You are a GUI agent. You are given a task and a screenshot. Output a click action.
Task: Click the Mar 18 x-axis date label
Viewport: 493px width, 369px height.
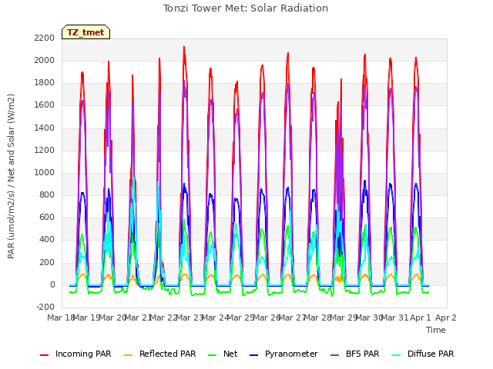(x=61, y=317)
